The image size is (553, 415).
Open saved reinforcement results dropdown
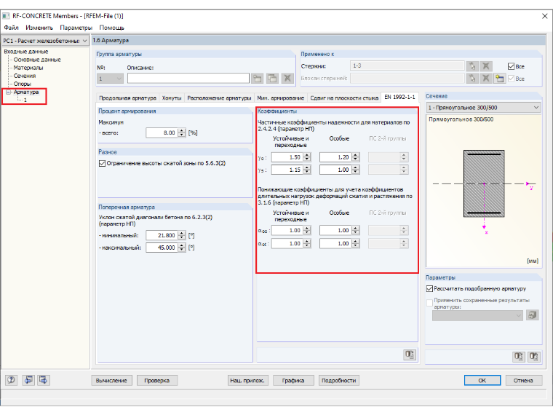coord(477,315)
